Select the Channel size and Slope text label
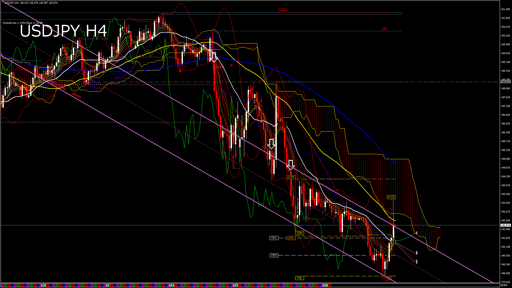This screenshot has height=288, width=512. click(x=22, y=23)
